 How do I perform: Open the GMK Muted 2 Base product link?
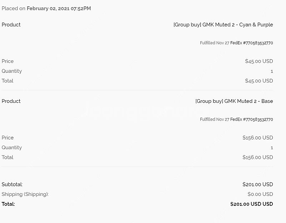click(x=234, y=101)
